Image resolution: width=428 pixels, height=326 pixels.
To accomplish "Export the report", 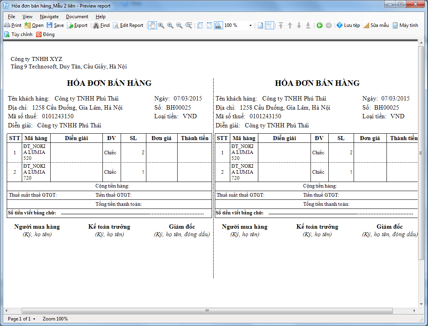I will 78,25.
